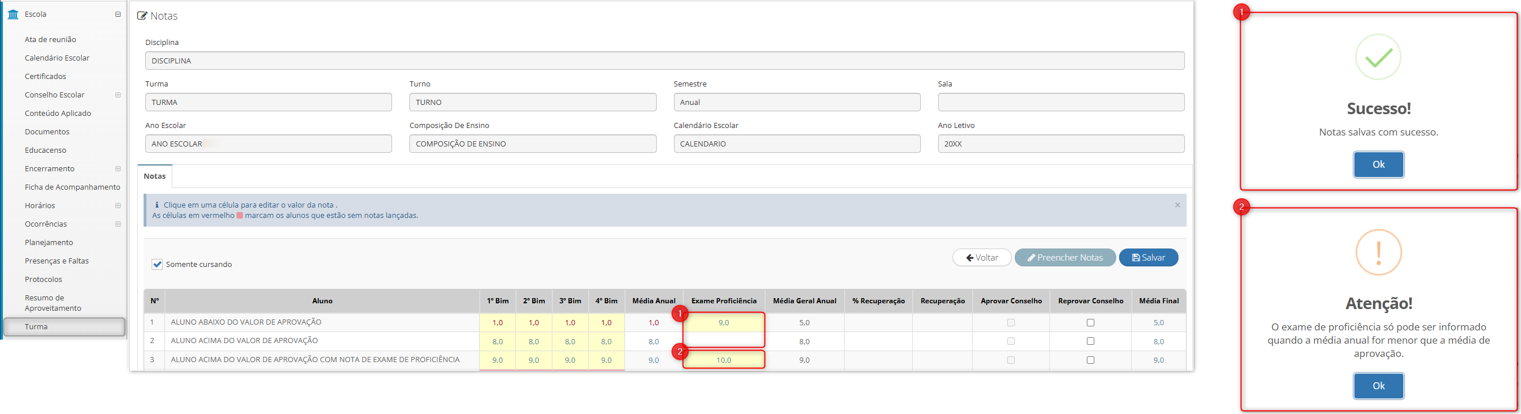1521x414 pixels.
Task: Go to Planejamento page
Action: [x=49, y=243]
